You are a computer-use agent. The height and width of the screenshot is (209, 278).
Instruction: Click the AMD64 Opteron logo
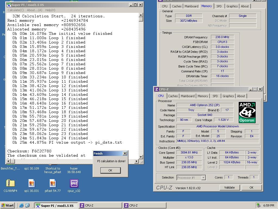(247, 112)
